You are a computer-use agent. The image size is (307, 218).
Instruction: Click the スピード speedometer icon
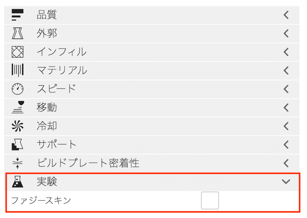tap(17, 89)
